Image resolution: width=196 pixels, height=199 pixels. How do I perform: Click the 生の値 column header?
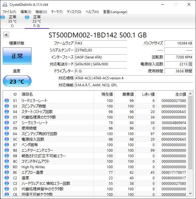click(x=172, y=94)
